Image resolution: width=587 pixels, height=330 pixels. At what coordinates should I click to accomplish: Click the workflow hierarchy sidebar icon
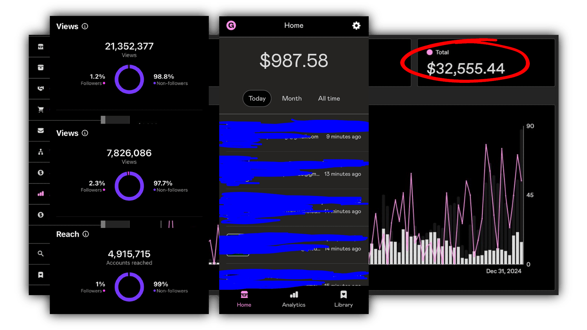pos(41,152)
